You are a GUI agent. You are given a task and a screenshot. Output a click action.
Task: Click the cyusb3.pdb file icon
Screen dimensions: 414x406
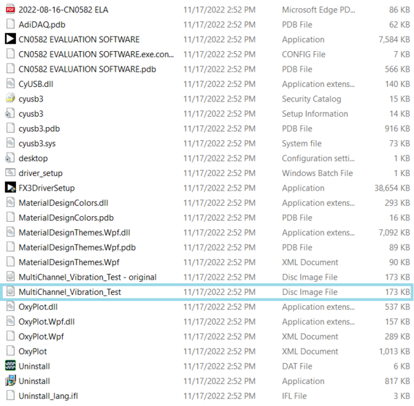pos(10,128)
